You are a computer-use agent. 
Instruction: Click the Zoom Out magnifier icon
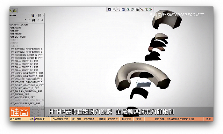119,10
